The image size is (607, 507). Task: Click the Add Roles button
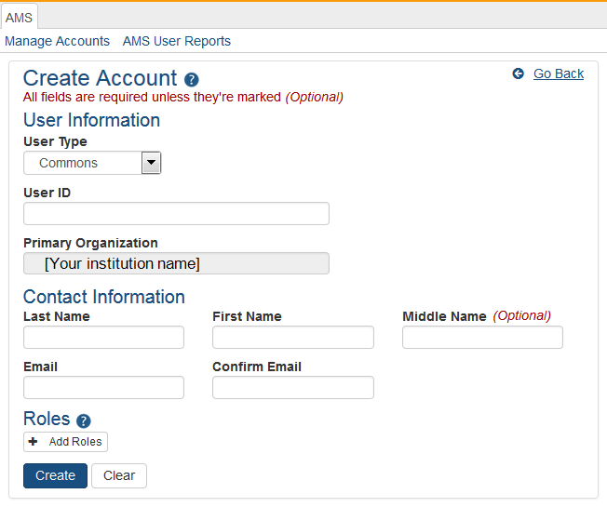66,442
